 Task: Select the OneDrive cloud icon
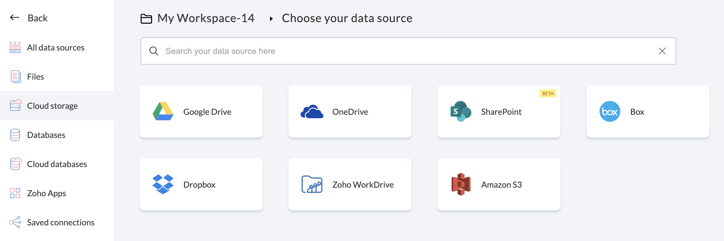pyautogui.click(x=312, y=111)
